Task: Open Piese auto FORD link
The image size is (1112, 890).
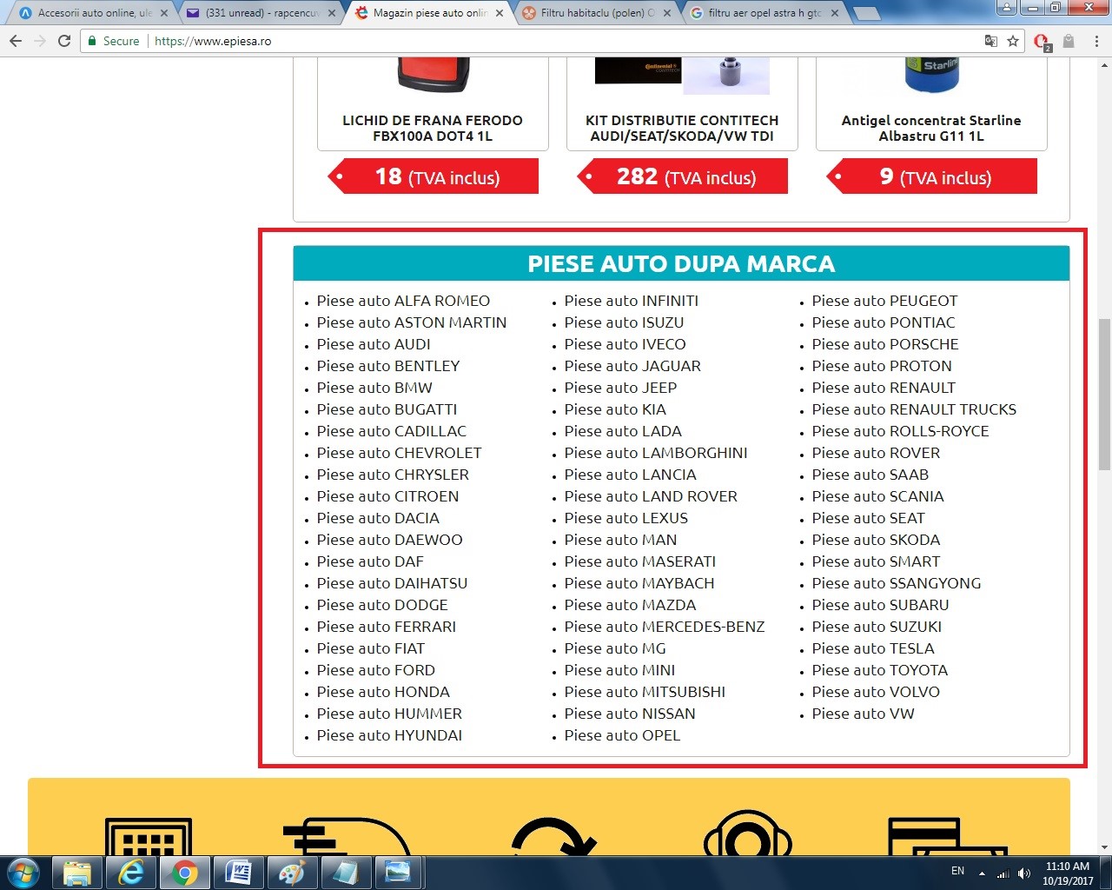Action: point(376,670)
